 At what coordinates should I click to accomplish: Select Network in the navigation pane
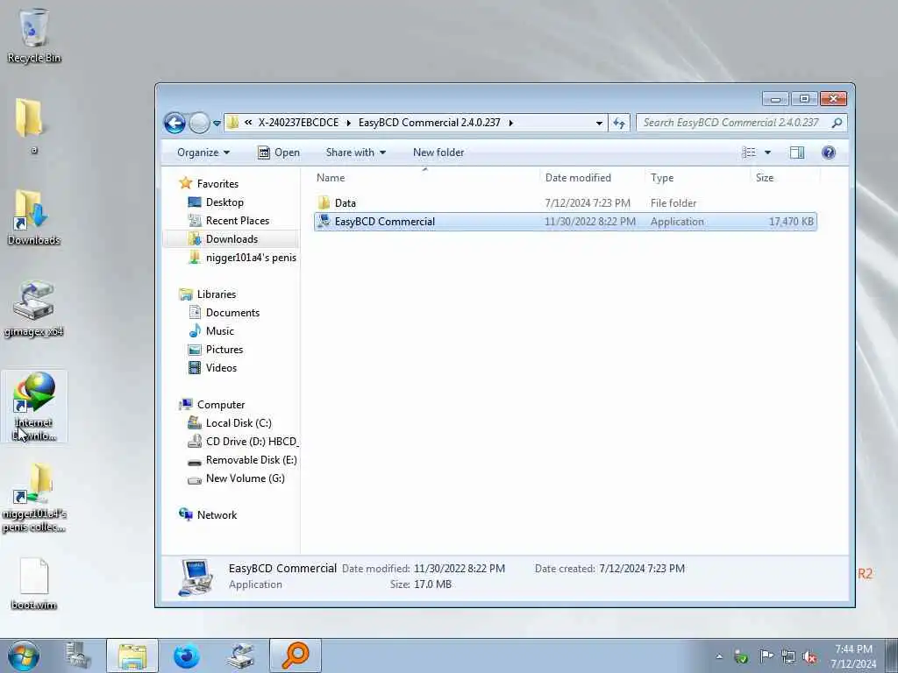[x=207, y=515]
